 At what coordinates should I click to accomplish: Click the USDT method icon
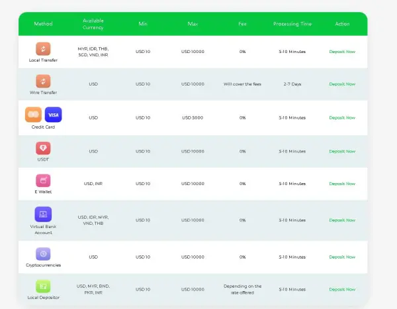[43, 148]
